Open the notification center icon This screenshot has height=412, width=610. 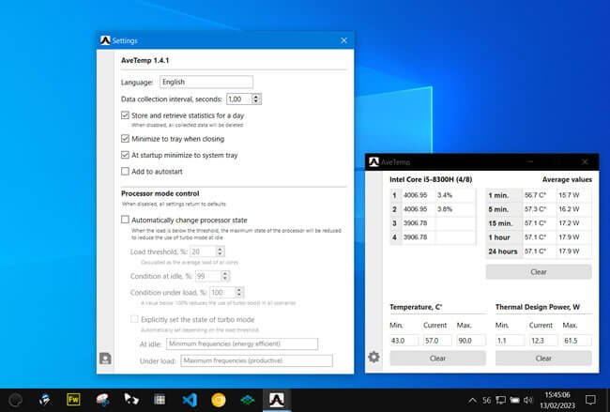(x=590, y=400)
